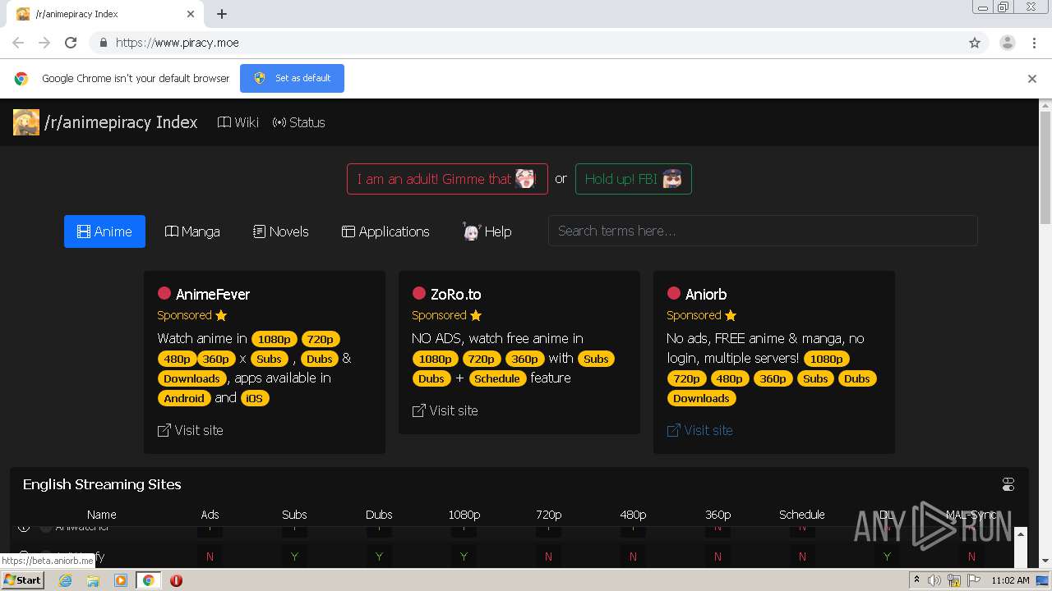Open Windows Explorer from taskbar
This screenshot has height=591, width=1052.
[93, 580]
